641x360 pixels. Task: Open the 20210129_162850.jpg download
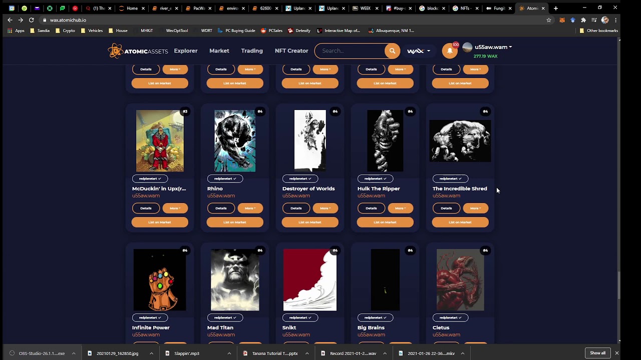[117, 353]
